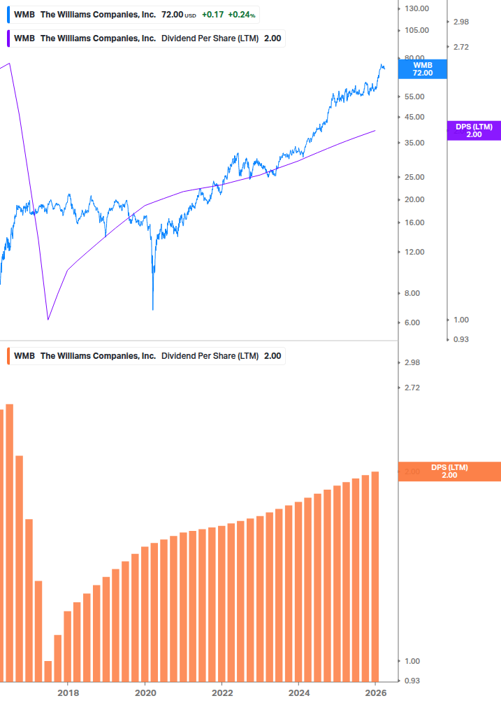Click the shortest orange bar near 1.00
The width and height of the screenshot is (501, 703).
[48, 672]
